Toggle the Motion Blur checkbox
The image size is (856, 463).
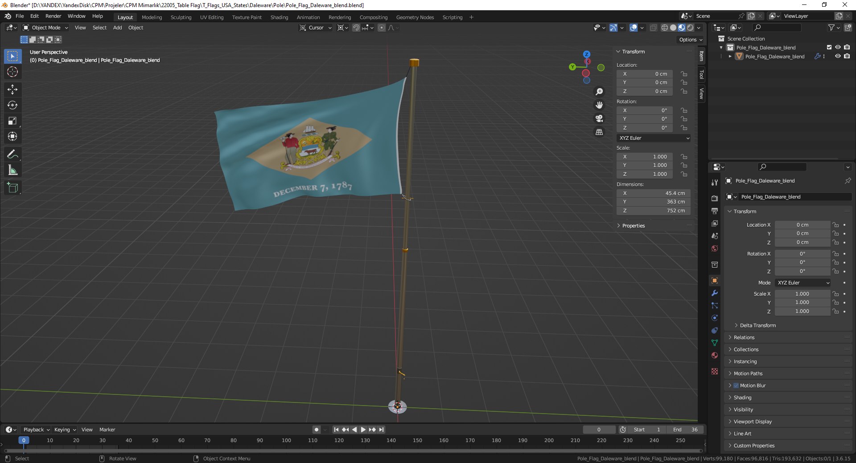click(x=736, y=386)
